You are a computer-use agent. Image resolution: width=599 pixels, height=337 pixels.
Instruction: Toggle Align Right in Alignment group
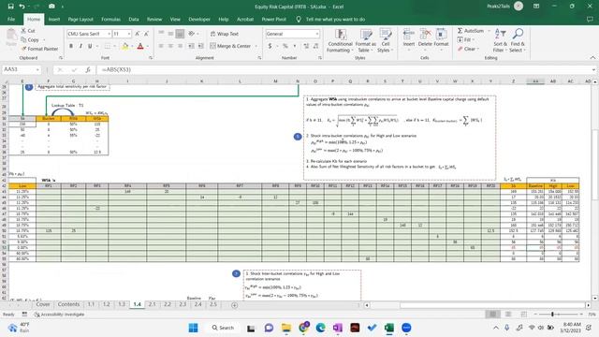tap(180, 46)
